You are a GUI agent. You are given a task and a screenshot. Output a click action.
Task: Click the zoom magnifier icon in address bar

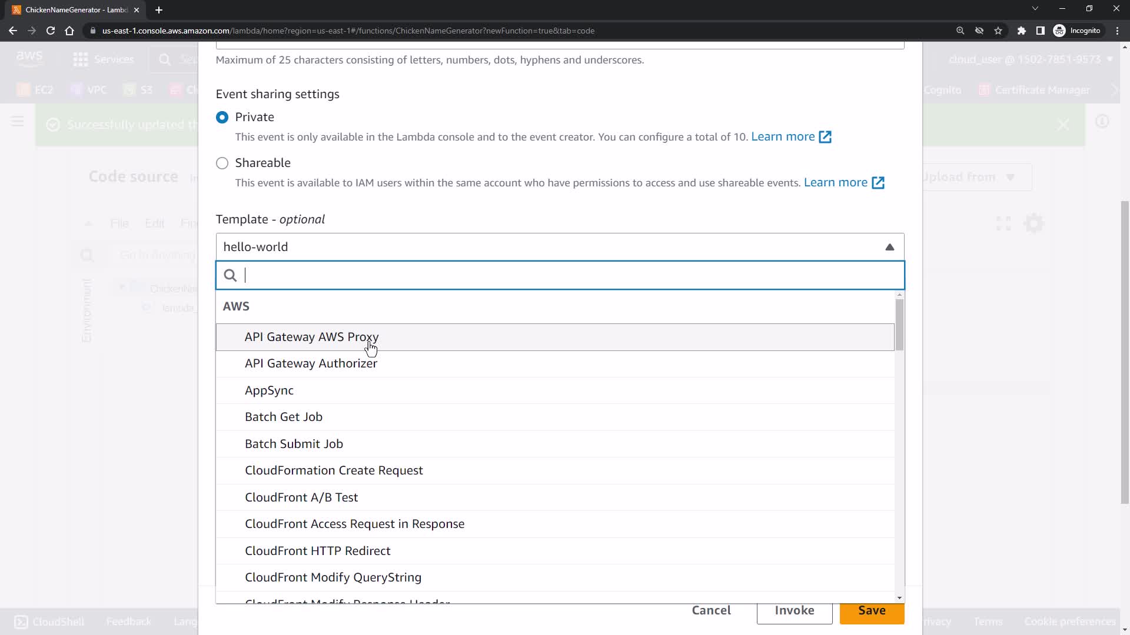960,31
